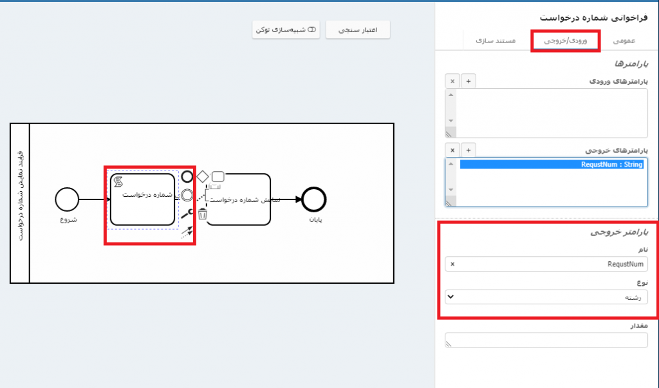The height and width of the screenshot is (388, 659).
Task: Clear the RequstNum name field
Action: pyautogui.click(x=452, y=264)
